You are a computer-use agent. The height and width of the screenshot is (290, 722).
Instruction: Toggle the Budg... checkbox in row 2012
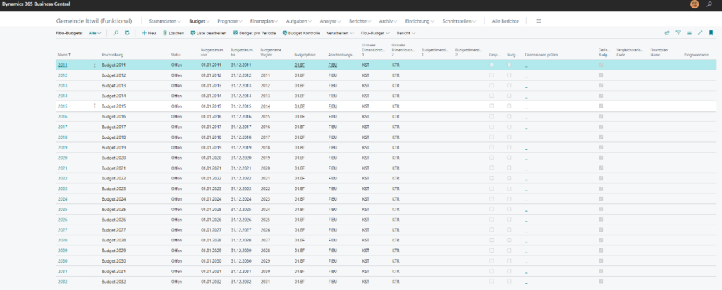click(509, 75)
